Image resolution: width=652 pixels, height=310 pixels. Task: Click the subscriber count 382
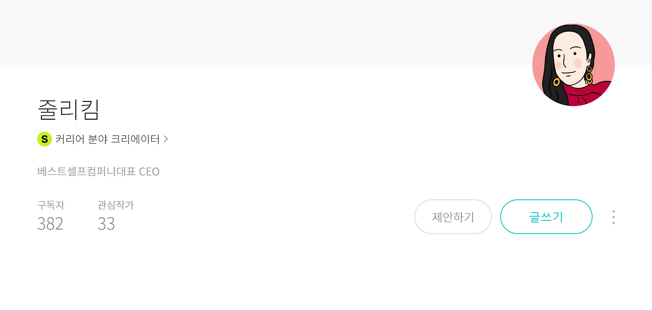[x=50, y=223]
